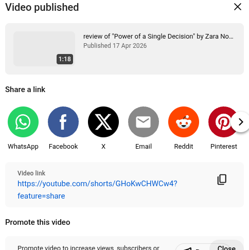This screenshot has height=250, width=249.
Task: Click the 'Video link' field label
Action: 31,173
